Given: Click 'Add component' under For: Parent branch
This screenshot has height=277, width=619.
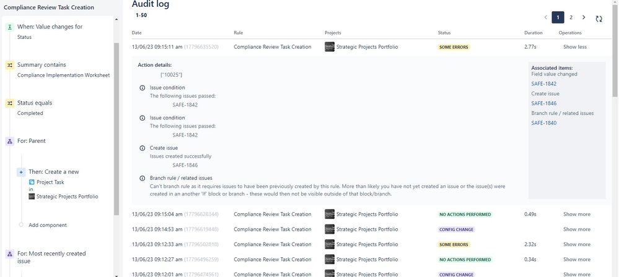Looking at the screenshot, I should coord(47,225).
